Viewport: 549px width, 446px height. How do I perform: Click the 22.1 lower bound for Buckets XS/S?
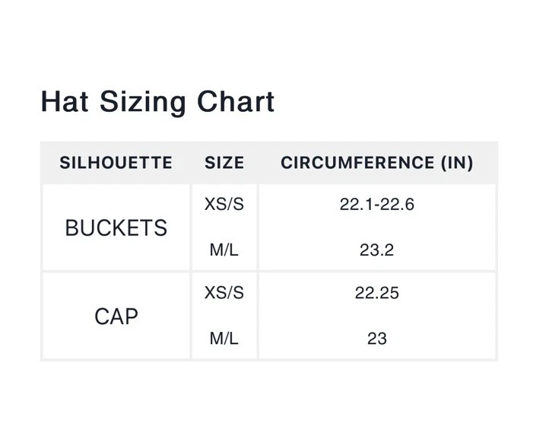pos(355,205)
